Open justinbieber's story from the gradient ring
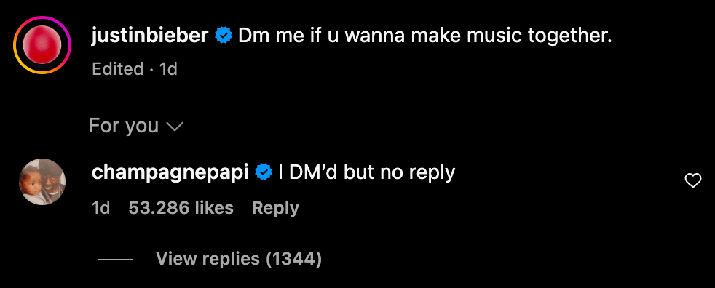Screen dimensions: 715x288 point(42,44)
